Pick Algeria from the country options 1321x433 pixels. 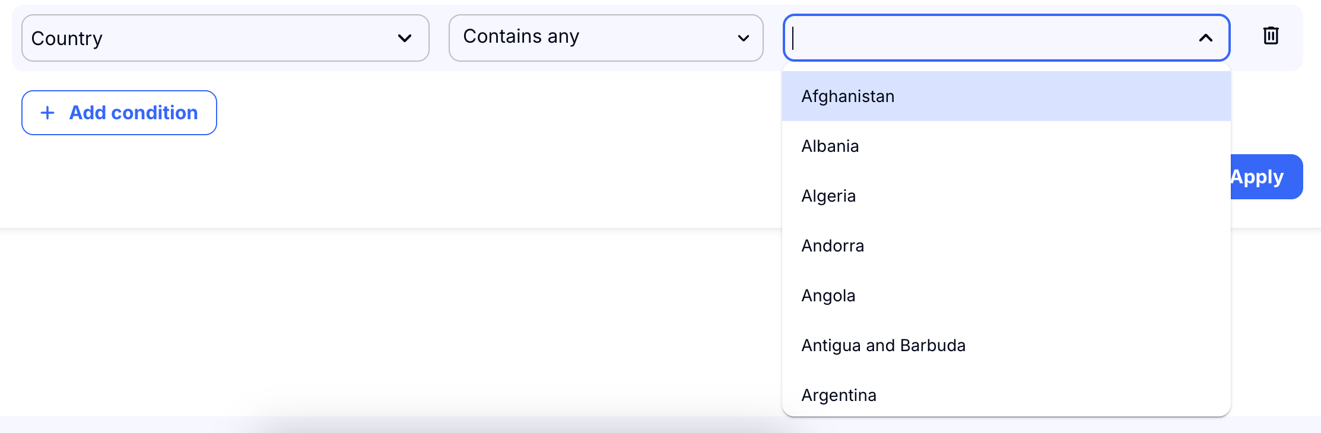click(x=828, y=196)
